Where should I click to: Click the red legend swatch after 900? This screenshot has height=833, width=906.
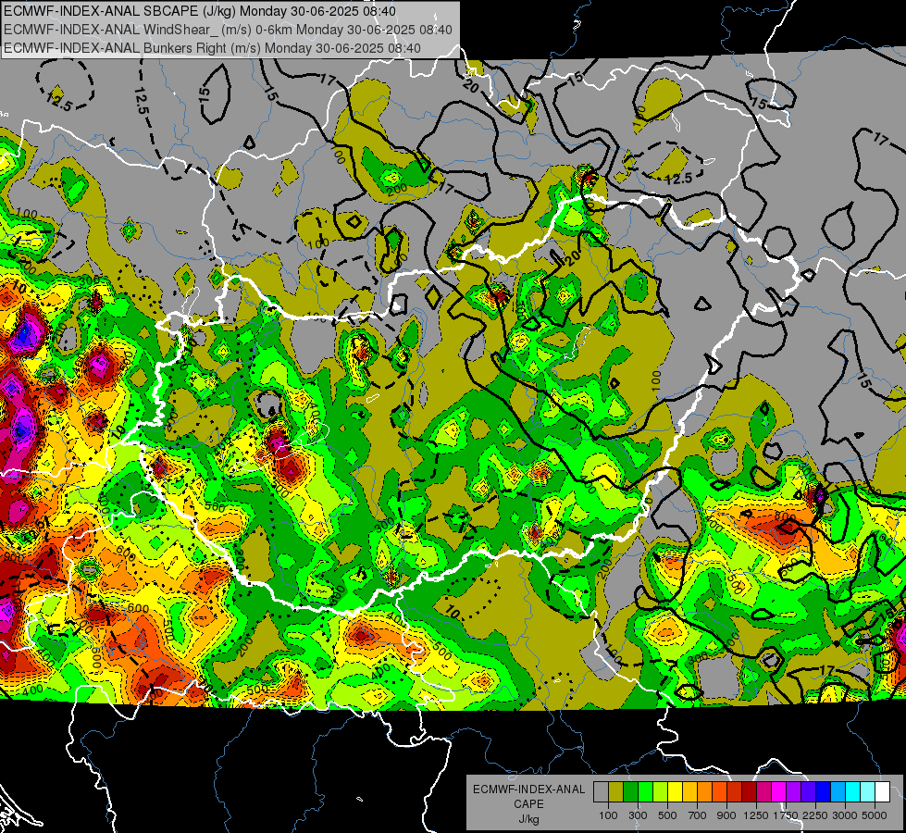click(x=735, y=791)
